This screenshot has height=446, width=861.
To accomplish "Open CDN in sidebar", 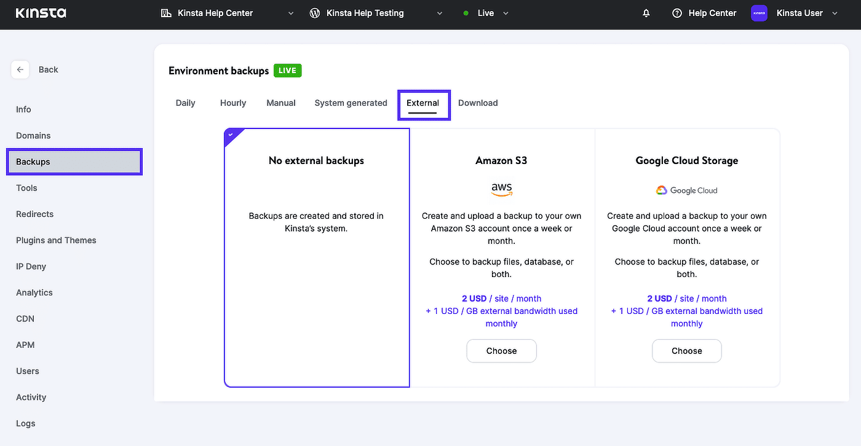I will click(25, 319).
